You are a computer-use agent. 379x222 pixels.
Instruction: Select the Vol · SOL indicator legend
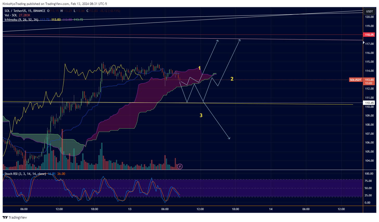11,15
